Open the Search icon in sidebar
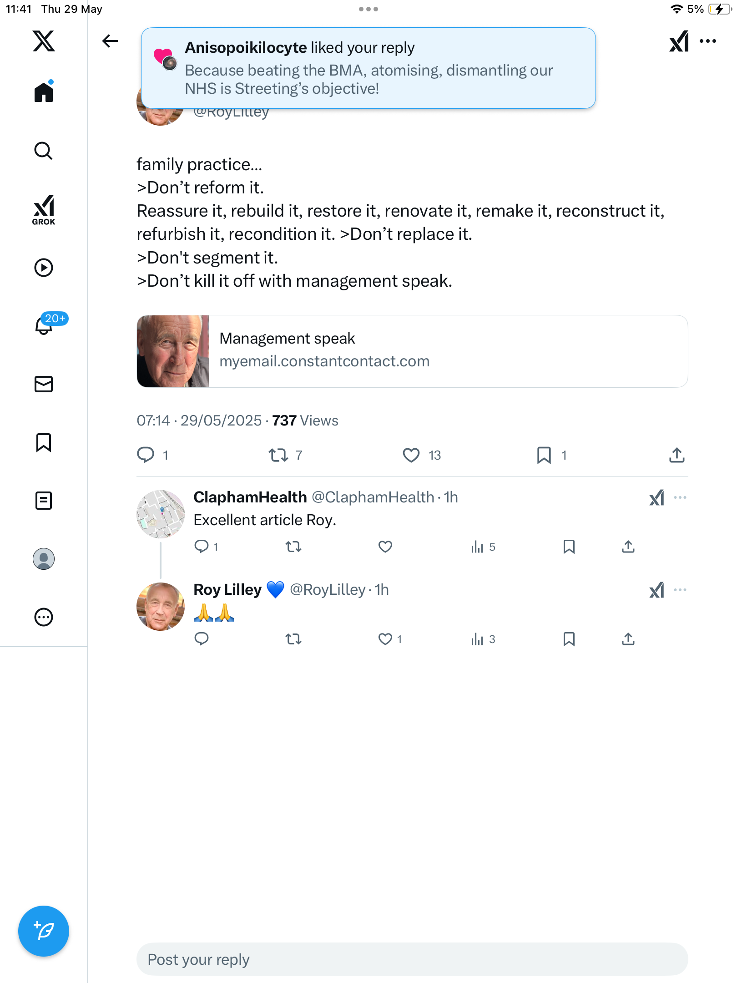This screenshot has height=983, width=737. [44, 151]
